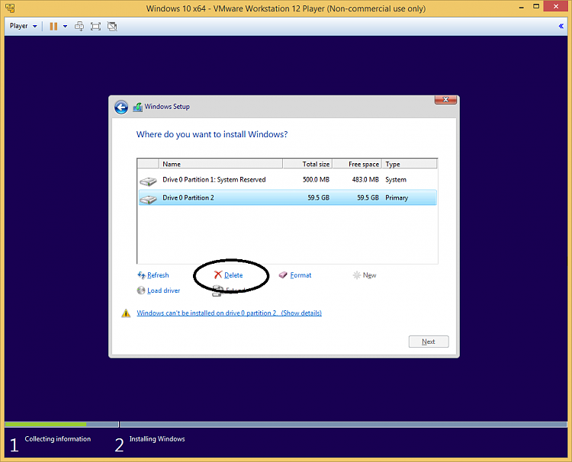This screenshot has width=572, height=462.
Task: Send Ctrl+Alt+Del to the virtual machine
Action: 79,26
